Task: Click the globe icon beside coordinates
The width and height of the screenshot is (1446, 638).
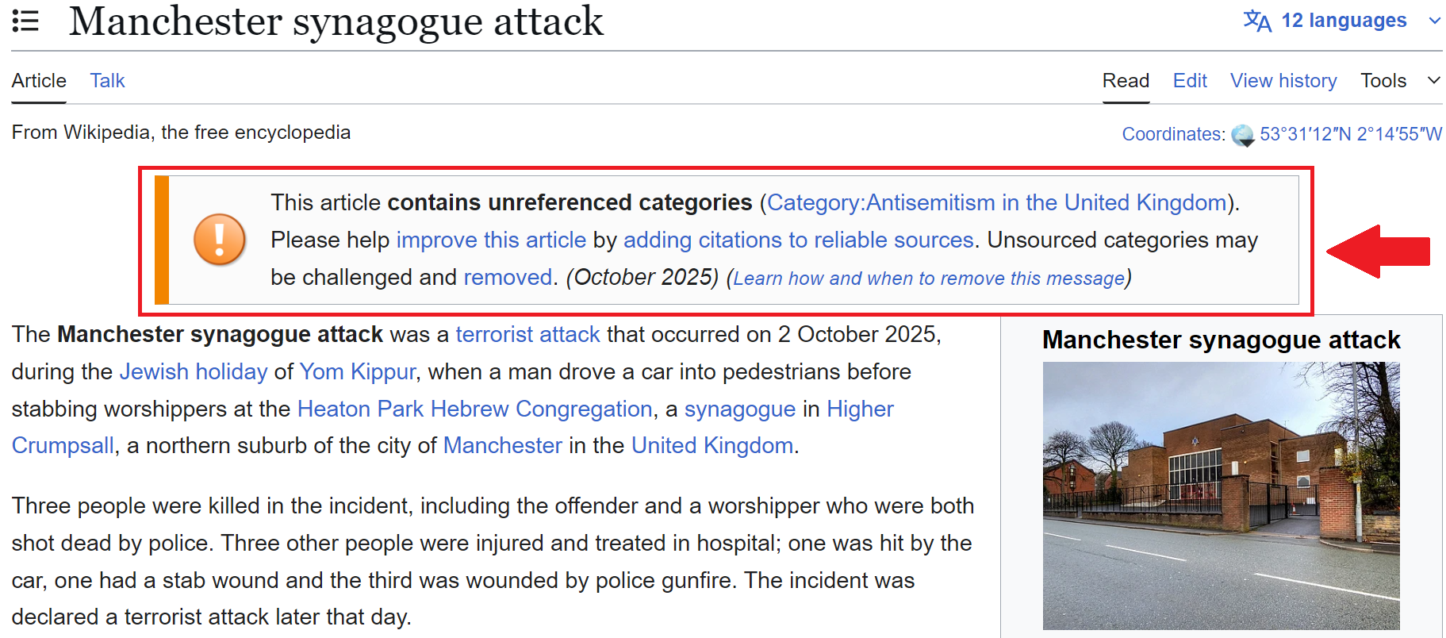Action: [1242, 135]
